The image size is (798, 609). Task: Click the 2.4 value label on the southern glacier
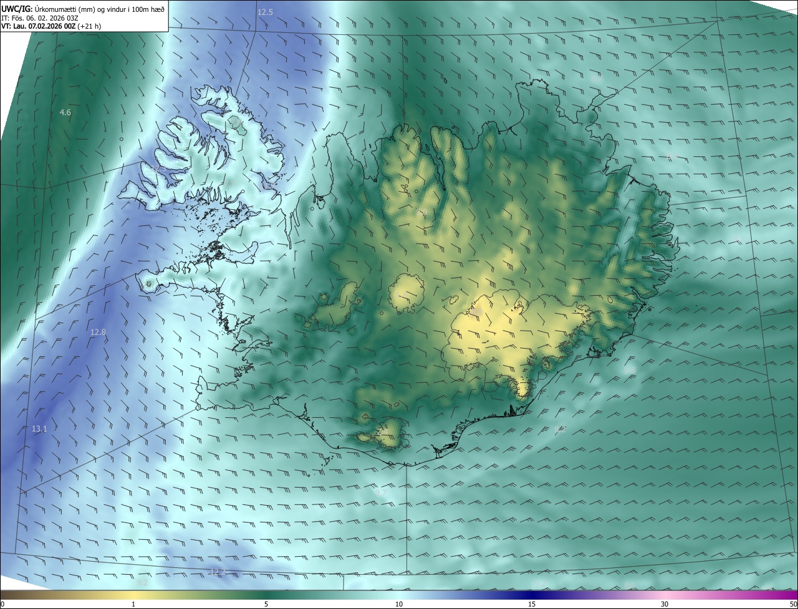pos(383,431)
